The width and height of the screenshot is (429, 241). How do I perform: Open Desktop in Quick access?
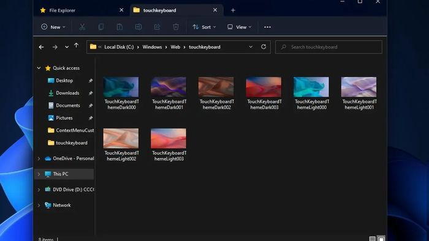tap(64, 81)
